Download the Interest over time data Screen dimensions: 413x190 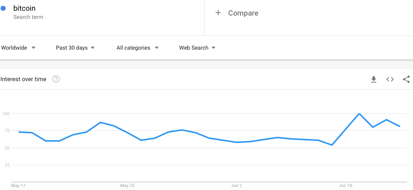click(x=373, y=79)
